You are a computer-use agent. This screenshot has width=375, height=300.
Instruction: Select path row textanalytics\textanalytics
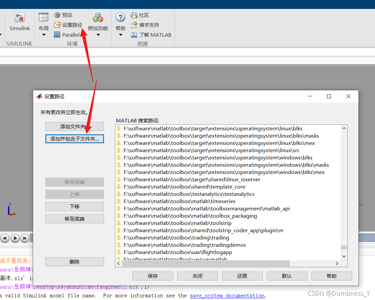click(x=228, y=194)
